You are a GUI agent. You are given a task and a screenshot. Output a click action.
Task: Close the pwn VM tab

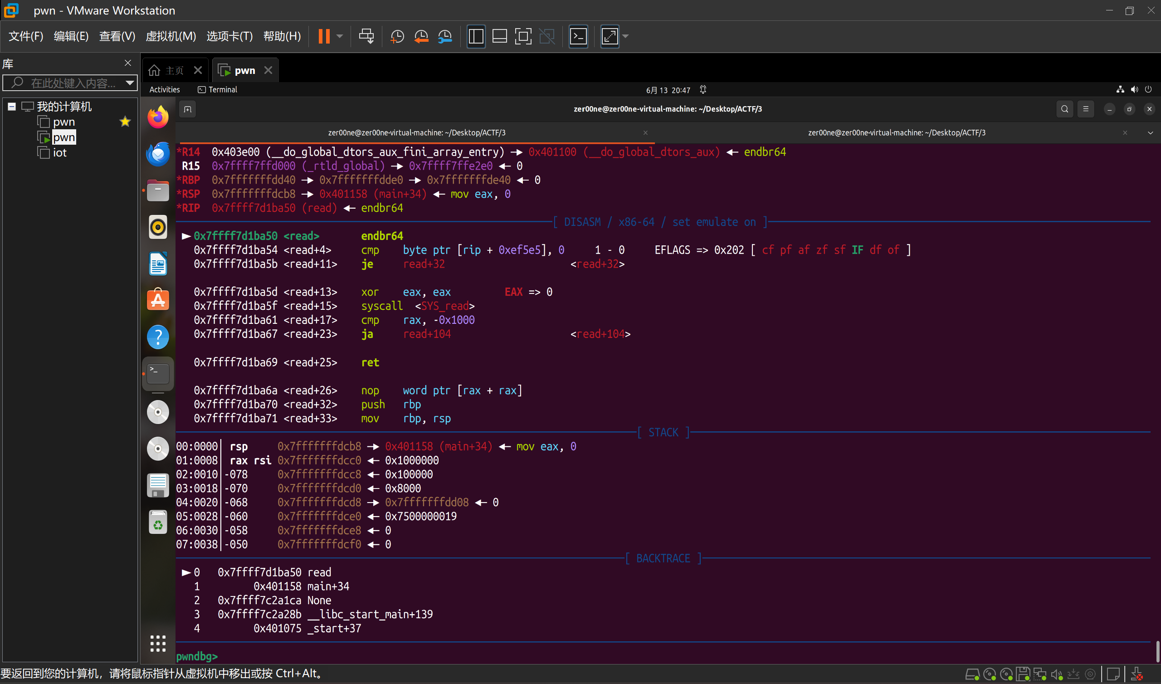[268, 70]
